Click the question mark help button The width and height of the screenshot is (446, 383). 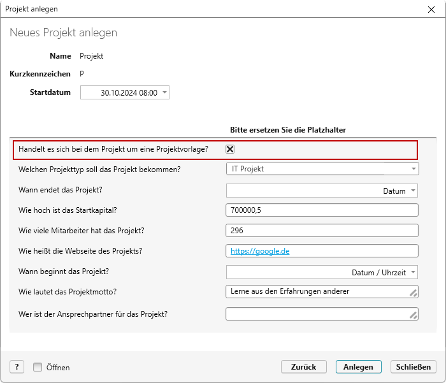click(17, 367)
